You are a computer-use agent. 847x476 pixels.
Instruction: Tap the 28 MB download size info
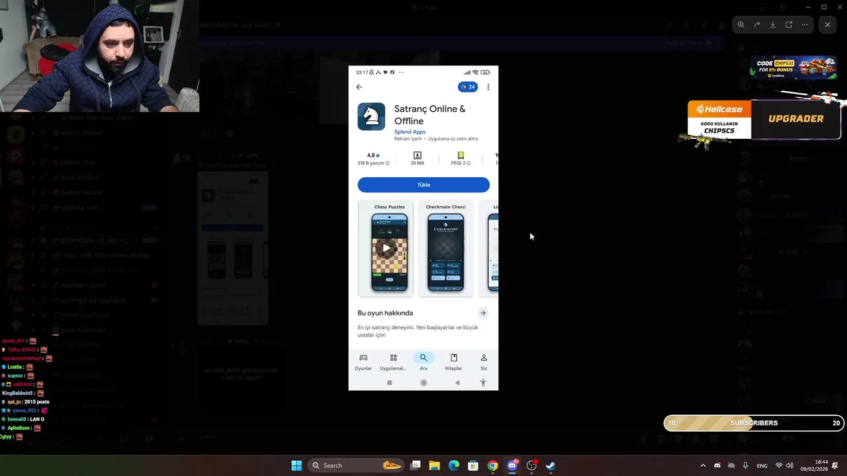(x=417, y=159)
